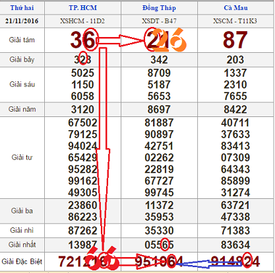Screen dimensions: 275x273
Task: Click Giải nhì number 35330
Action: [159, 231]
